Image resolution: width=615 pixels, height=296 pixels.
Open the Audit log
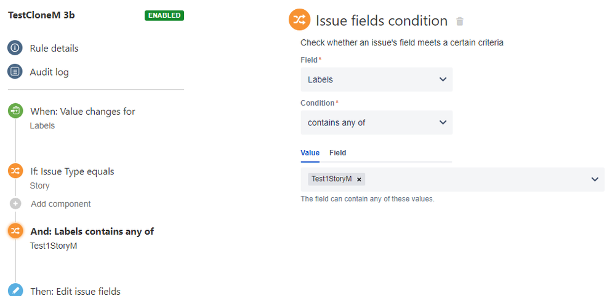pos(49,72)
